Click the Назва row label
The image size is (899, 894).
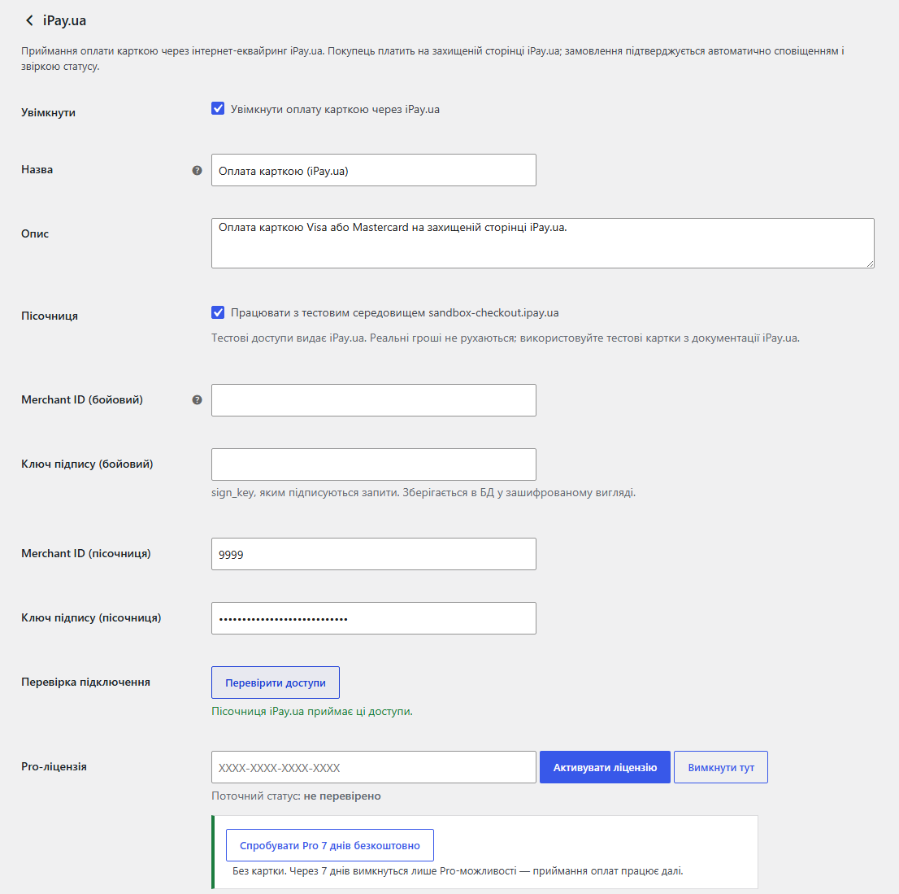[37, 169]
